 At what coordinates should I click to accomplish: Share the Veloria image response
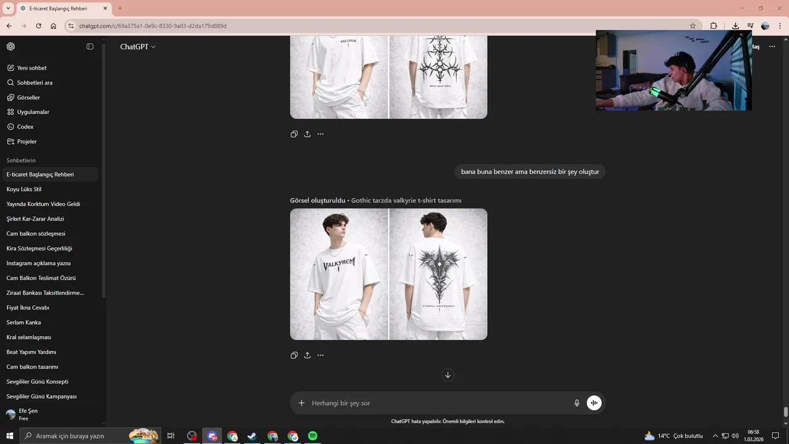coord(307,134)
